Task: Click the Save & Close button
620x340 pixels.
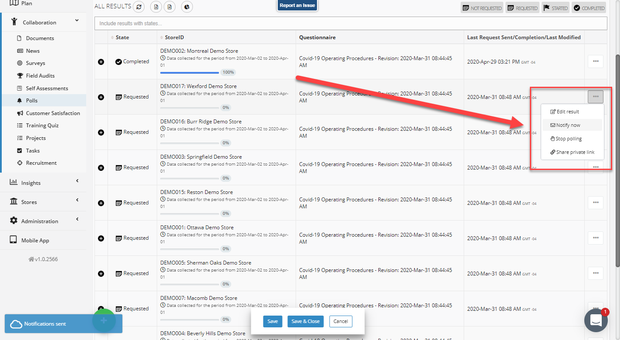Action: pyautogui.click(x=305, y=321)
